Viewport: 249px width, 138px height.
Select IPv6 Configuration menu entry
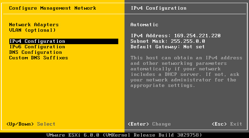click(37, 47)
